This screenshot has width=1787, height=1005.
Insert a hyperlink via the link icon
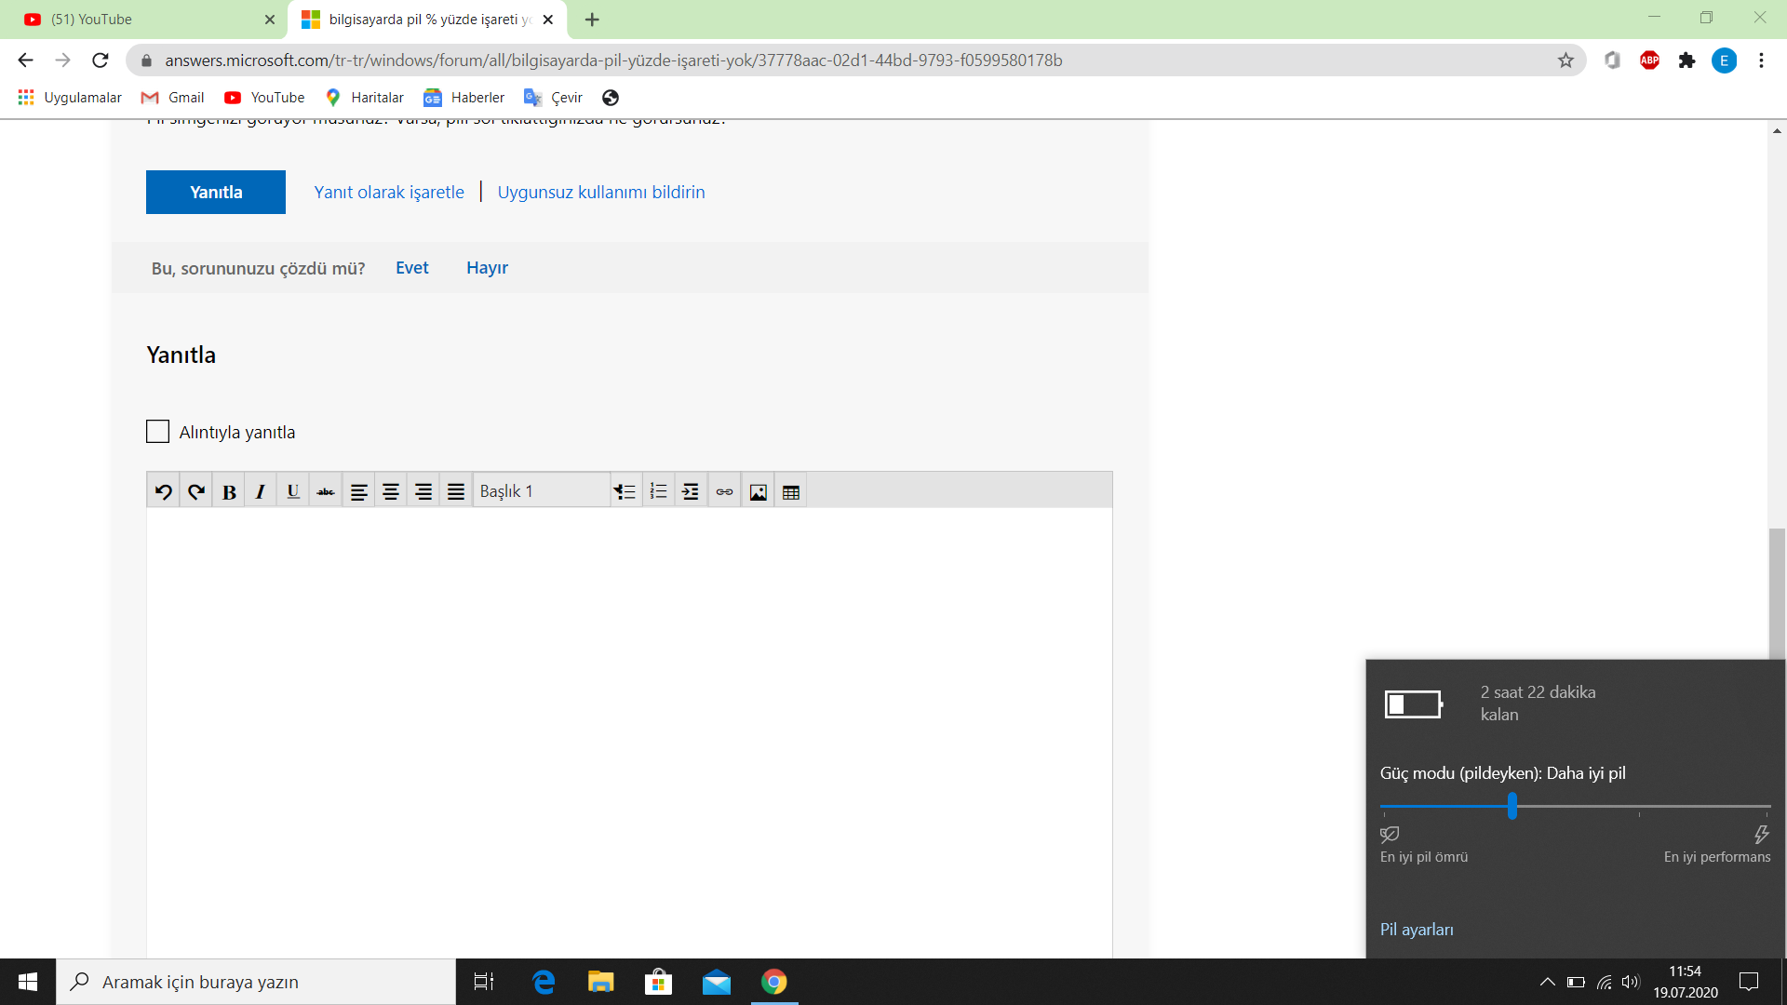tap(724, 491)
